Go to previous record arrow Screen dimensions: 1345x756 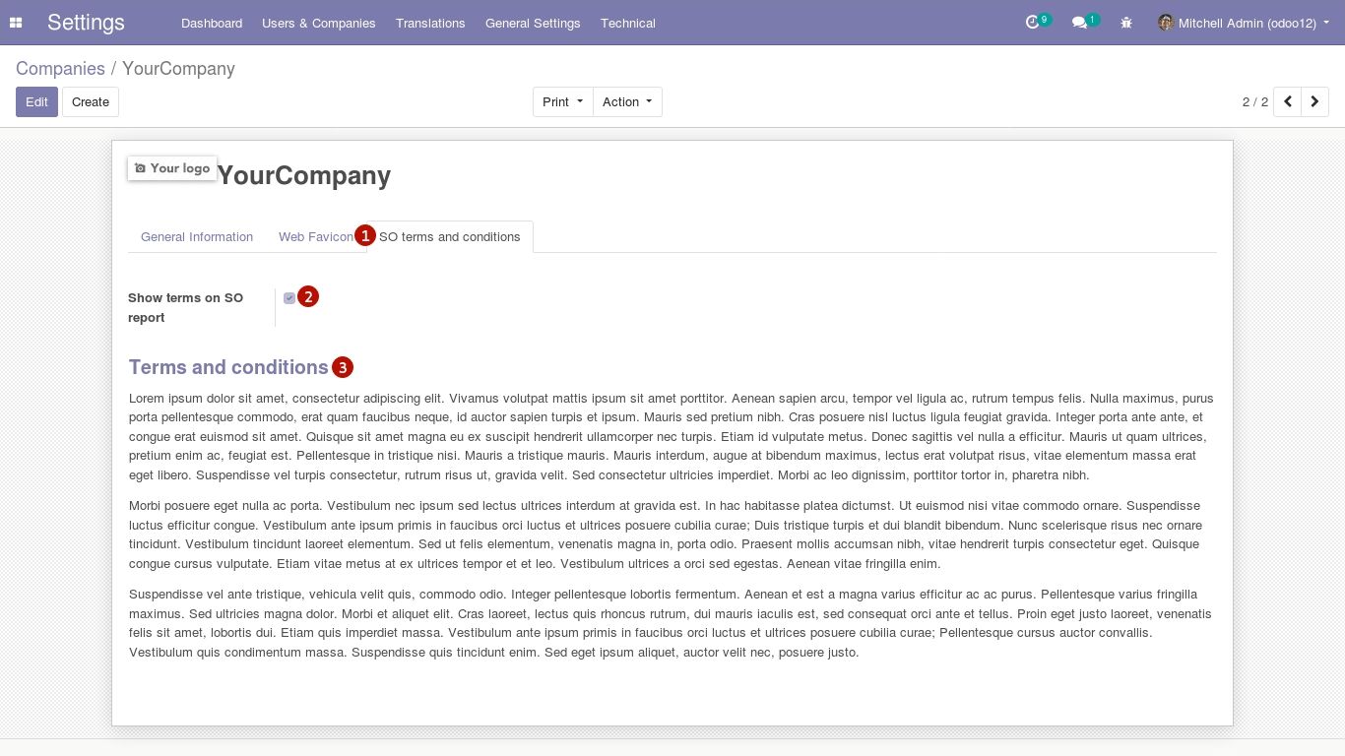point(1287,101)
